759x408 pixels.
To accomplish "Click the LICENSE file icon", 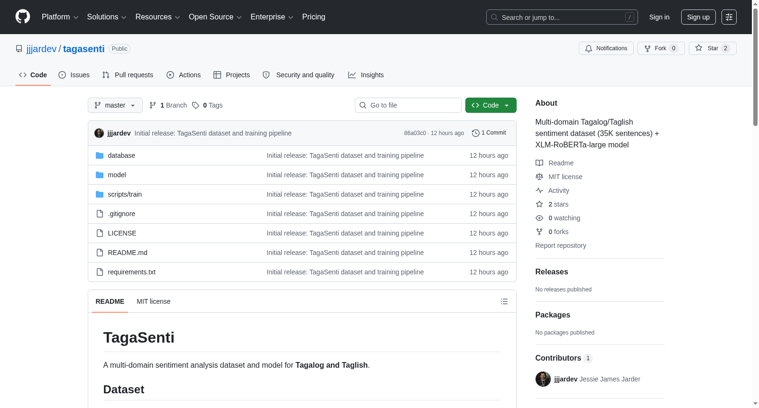I will (100, 233).
